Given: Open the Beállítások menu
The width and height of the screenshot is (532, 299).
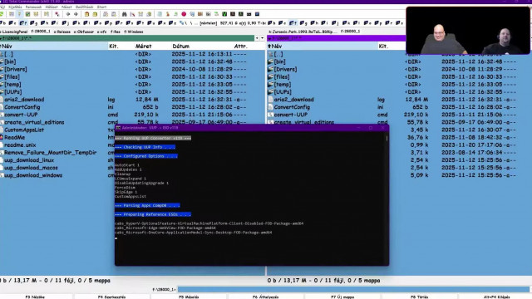Looking at the screenshot, I should pyautogui.click(x=85, y=7).
